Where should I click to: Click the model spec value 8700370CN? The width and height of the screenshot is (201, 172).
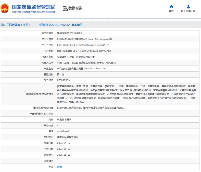[x=64, y=80]
